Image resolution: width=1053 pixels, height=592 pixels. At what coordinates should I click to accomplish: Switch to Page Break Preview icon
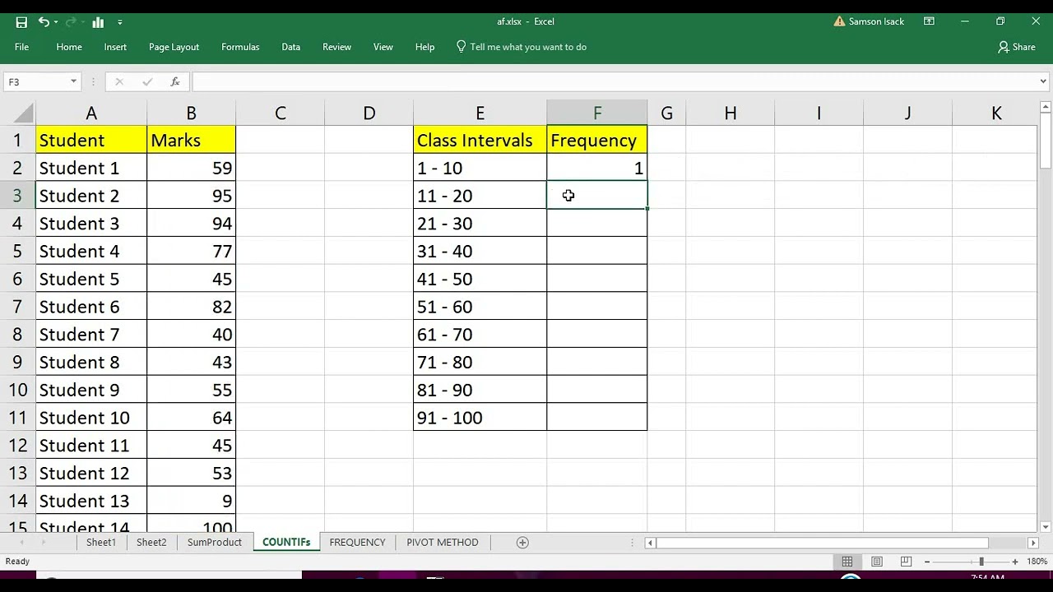pos(906,562)
